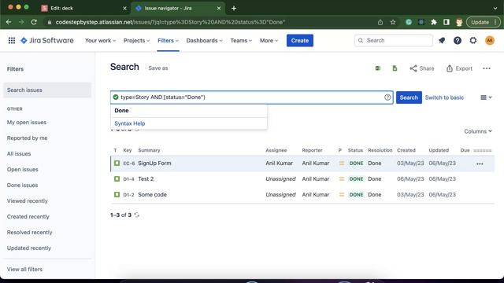Open the notifications bell icon

pos(442,40)
